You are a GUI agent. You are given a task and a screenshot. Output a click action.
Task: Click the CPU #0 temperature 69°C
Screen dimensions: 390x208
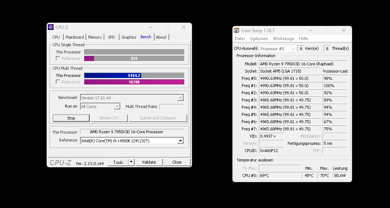tap(280, 175)
